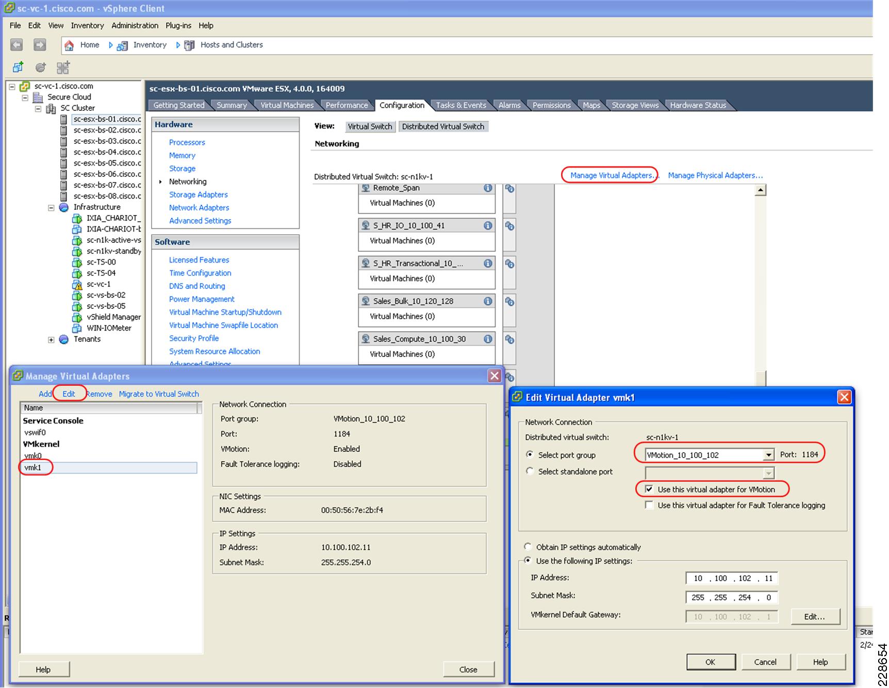889x688 pixels.
Task: Choose 'Obtain IP settings automatically' radio button
Action: point(528,547)
